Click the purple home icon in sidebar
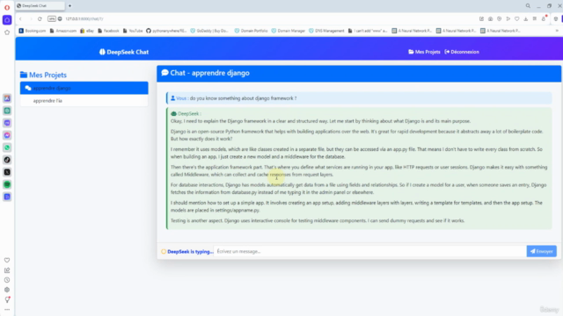563x316 pixels. pos(7,20)
